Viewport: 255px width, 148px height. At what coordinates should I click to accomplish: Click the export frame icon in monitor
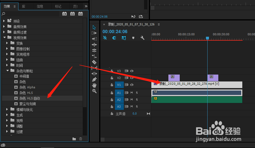141,17
